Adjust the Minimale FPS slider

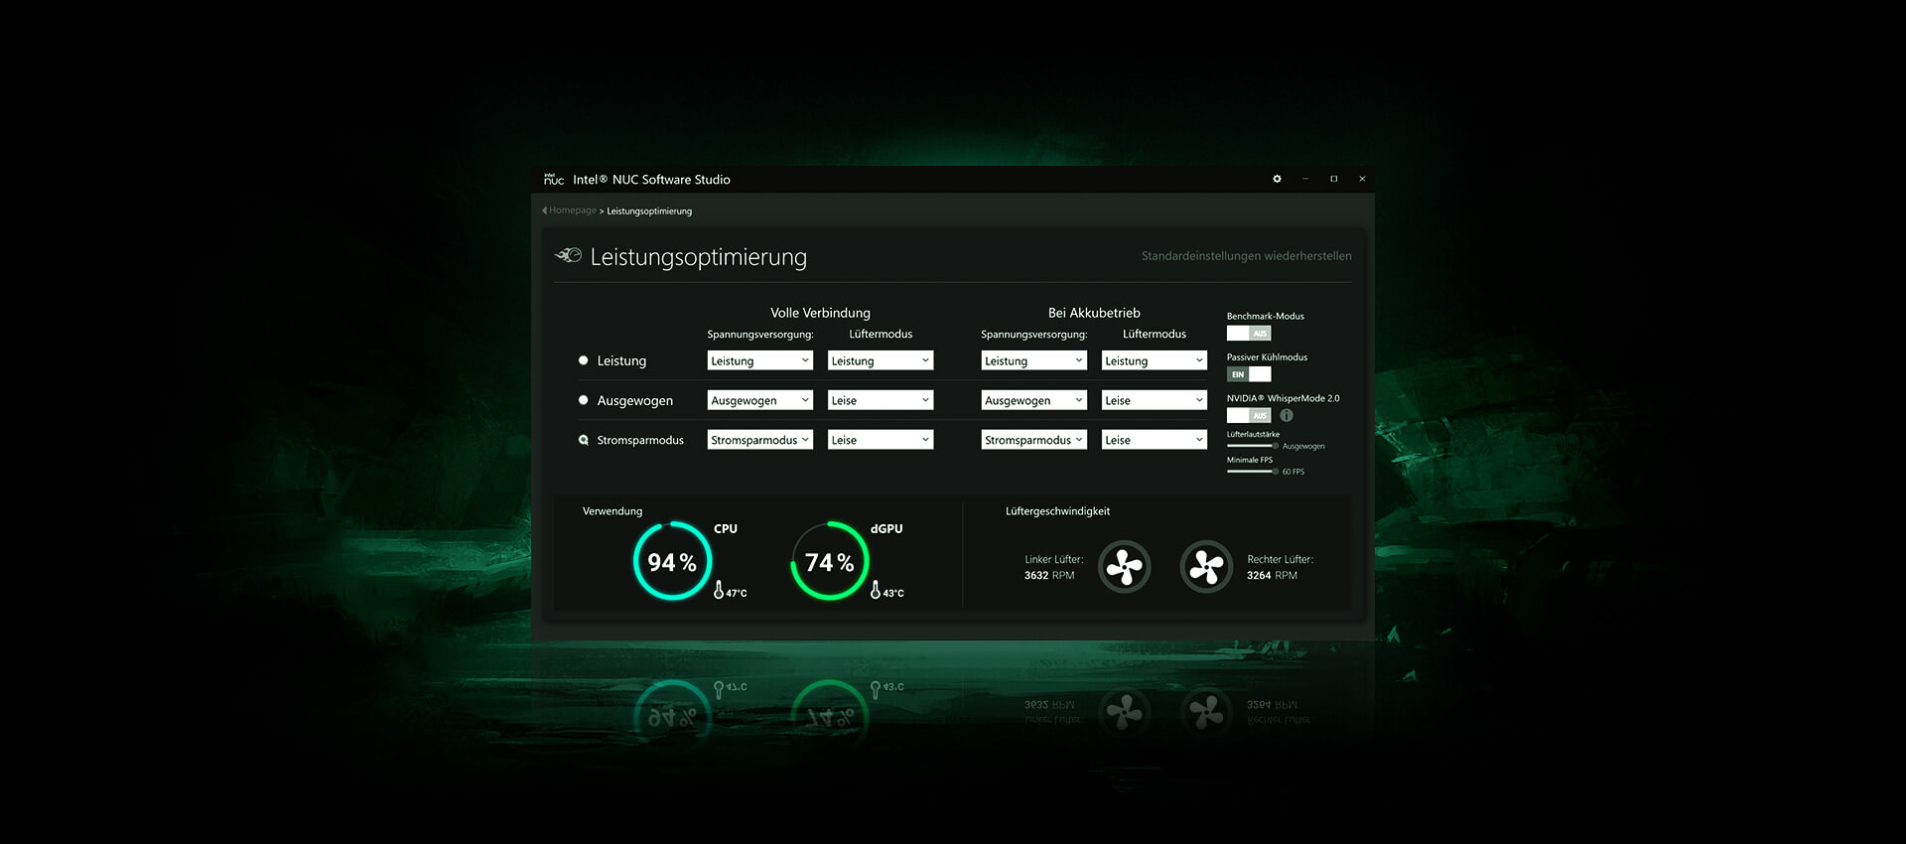[x=1253, y=472]
